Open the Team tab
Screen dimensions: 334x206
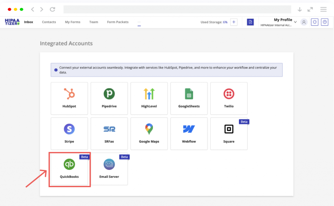[94, 22]
